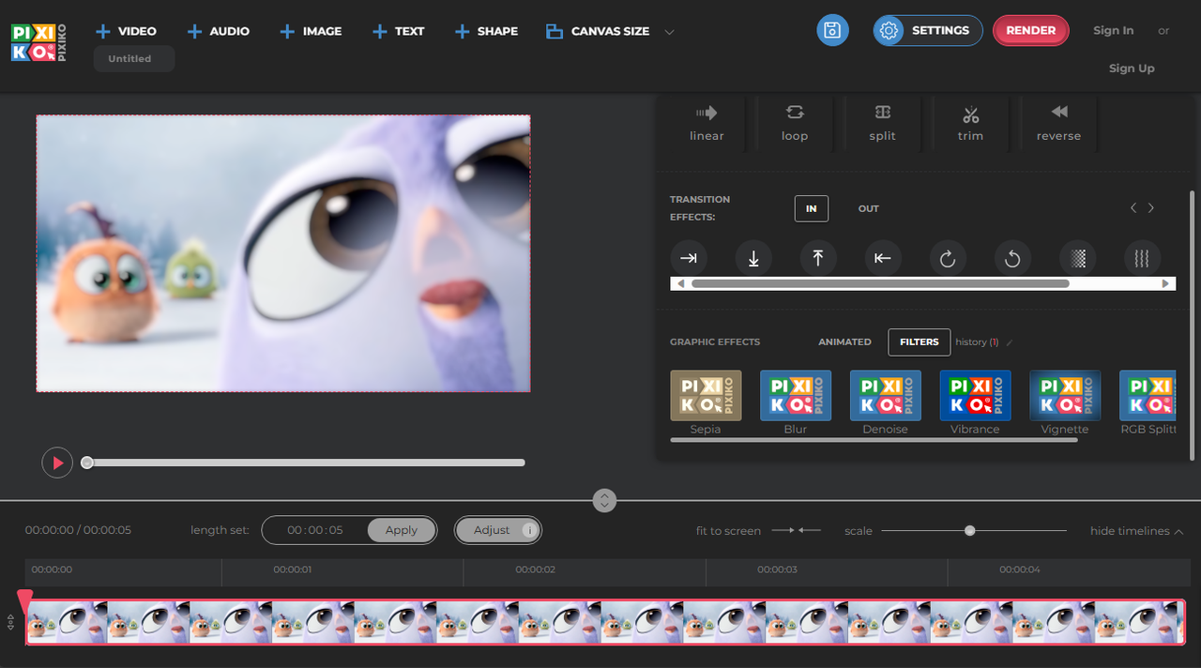Select the split tool
The height and width of the screenshot is (668, 1201).
[882, 123]
